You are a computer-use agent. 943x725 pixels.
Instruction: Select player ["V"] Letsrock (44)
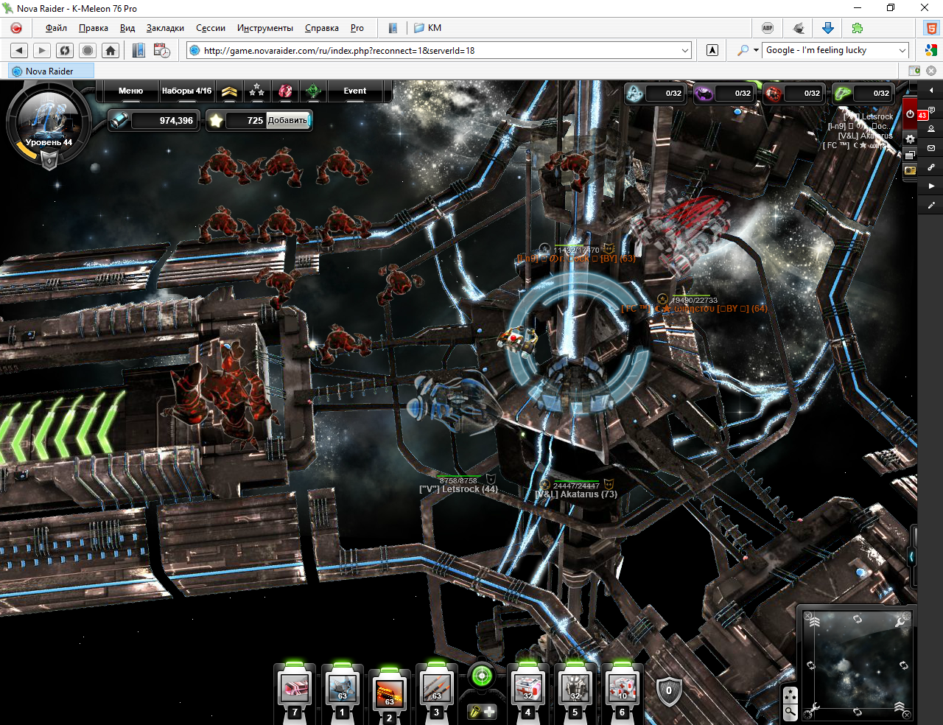[x=458, y=489]
